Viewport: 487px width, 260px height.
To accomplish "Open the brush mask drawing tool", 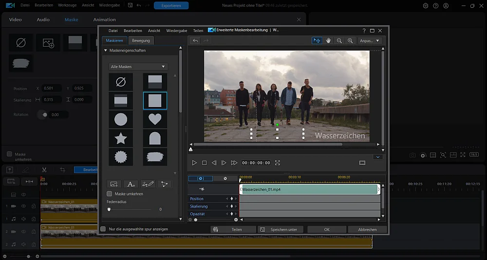I will tap(148, 184).
